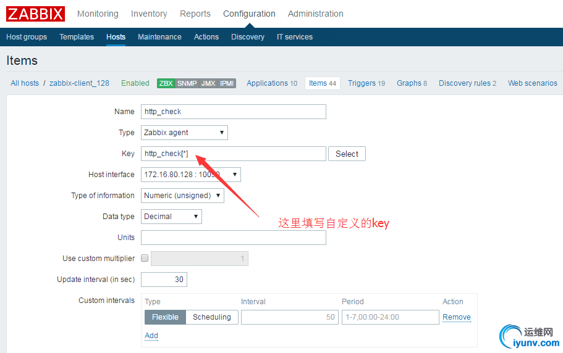Screen dimensions: 563x353
Task: Click the JMX availability badge
Action: 208,83
